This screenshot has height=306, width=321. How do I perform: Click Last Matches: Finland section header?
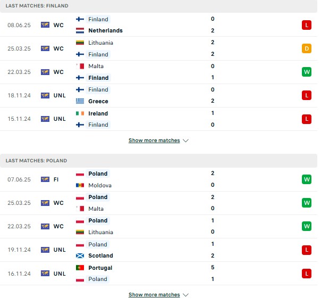pyautogui.click(x=159, y=6)
